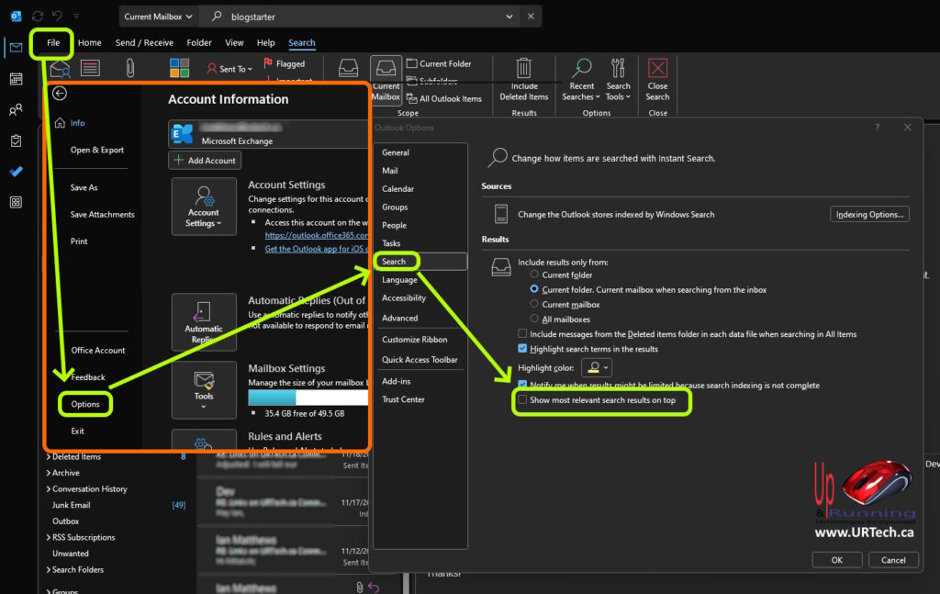Click the back arrow in Account Information

click(x=61, y=93)
